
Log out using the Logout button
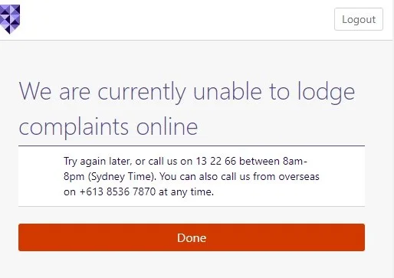pos(359,19)
